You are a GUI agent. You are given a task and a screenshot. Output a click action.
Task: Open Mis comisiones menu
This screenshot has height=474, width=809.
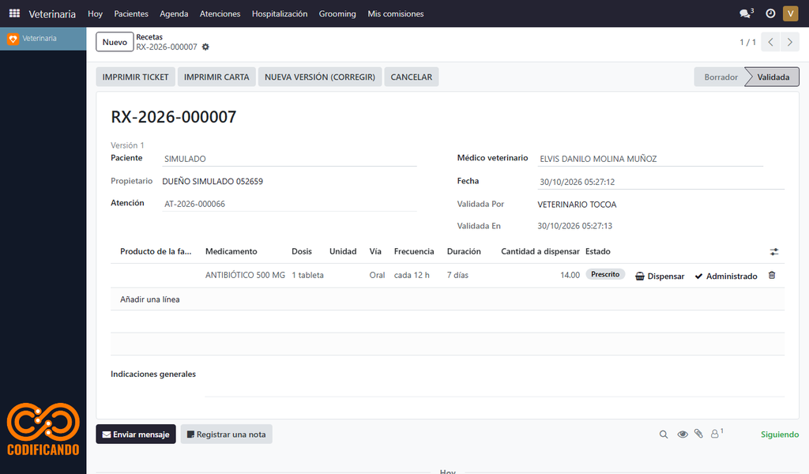tap(396, 13)
